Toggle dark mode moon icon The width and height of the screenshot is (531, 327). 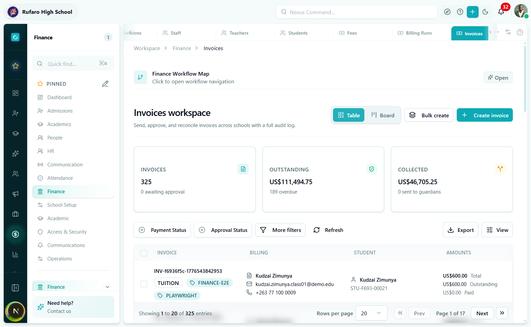point(485,12)
